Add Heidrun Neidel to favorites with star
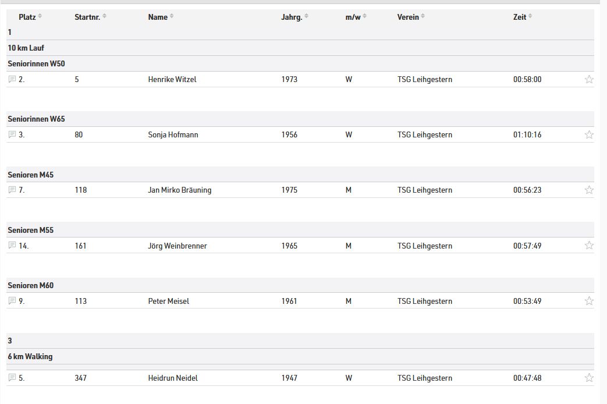The image size is (607, 404). [x=589, y=378]
